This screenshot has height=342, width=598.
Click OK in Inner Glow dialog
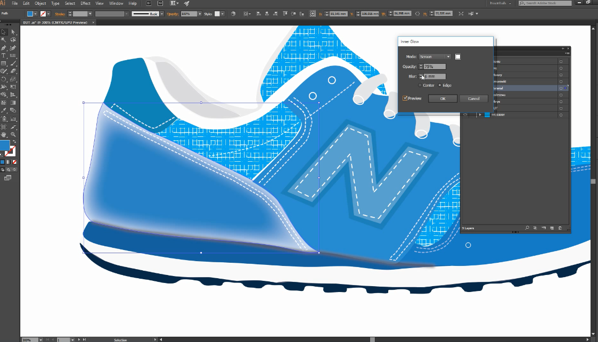[443, 98]
